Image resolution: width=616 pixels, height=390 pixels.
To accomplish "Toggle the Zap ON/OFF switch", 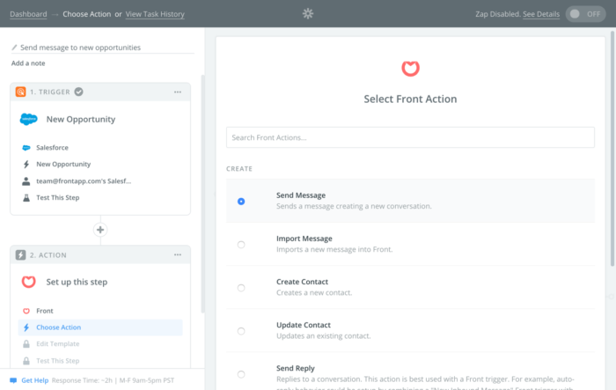I will coord(585,14).
